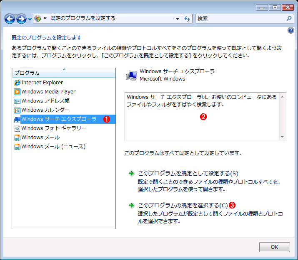Maximize the window

point(275,7)
